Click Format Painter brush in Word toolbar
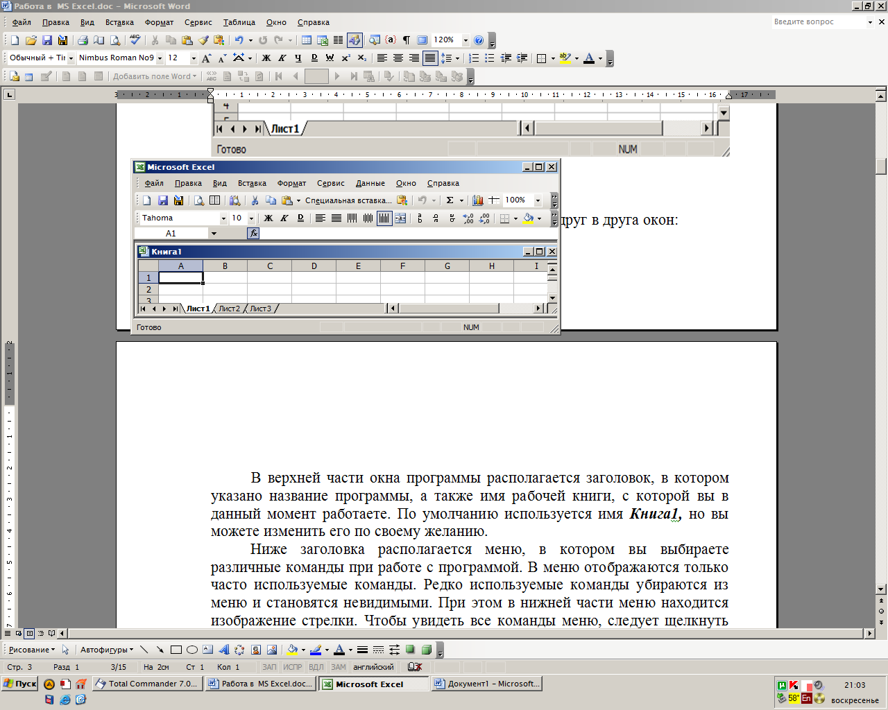This screenshot has width=888, height=710. click(x=203, y=40)
